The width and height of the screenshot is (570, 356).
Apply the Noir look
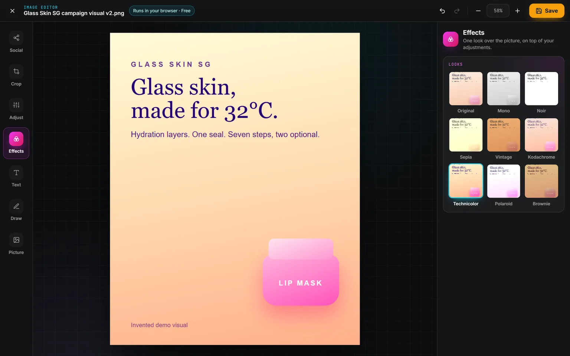click(541, 93)
